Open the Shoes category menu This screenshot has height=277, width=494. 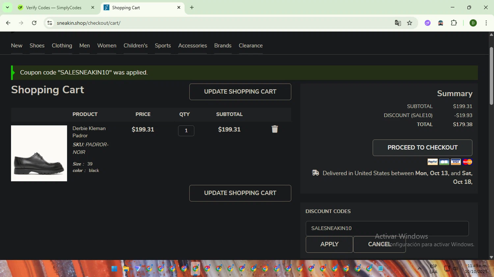click(37, 46)
